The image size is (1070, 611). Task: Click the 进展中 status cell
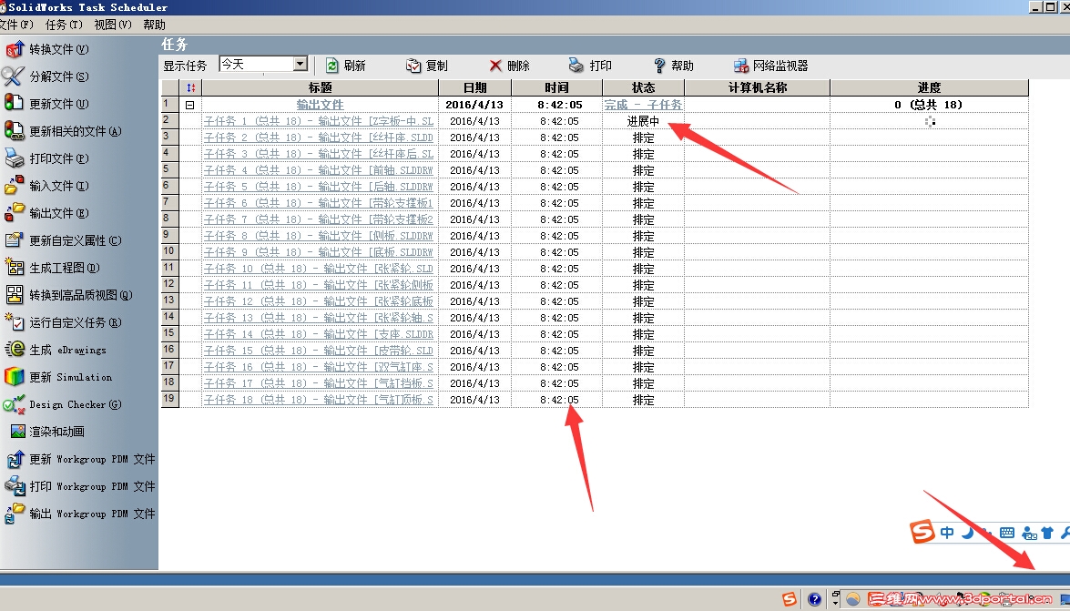(644, 121)
